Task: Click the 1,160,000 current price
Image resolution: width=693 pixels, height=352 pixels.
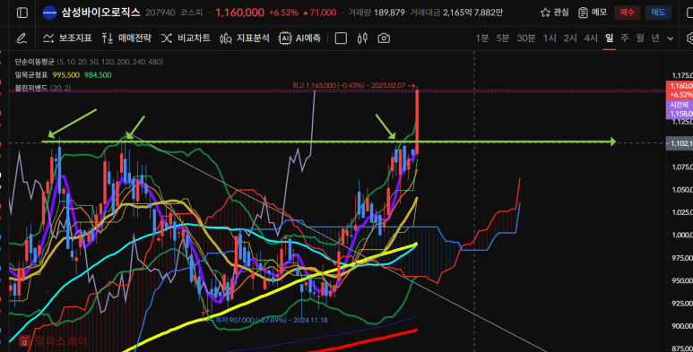Action: (x=240, y=13)
